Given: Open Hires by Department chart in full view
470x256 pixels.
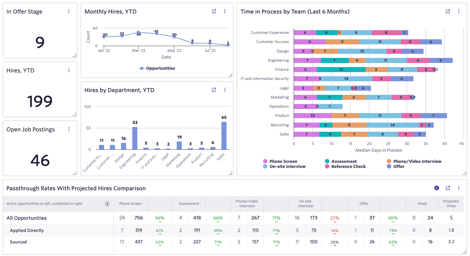Looking at the screenshot, I should pos(214,90).
